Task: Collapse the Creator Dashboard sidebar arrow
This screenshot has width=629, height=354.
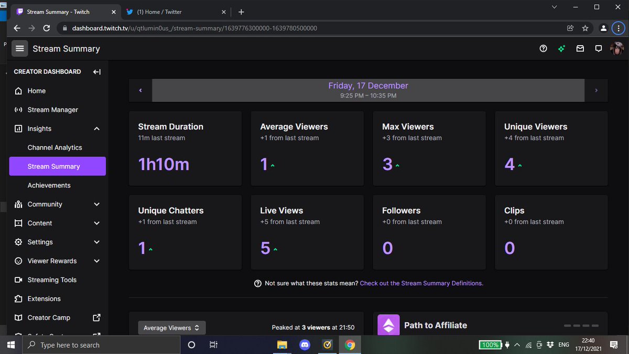Action: point(97,72)
